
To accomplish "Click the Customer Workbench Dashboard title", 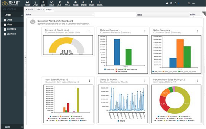I will point(55,21).
